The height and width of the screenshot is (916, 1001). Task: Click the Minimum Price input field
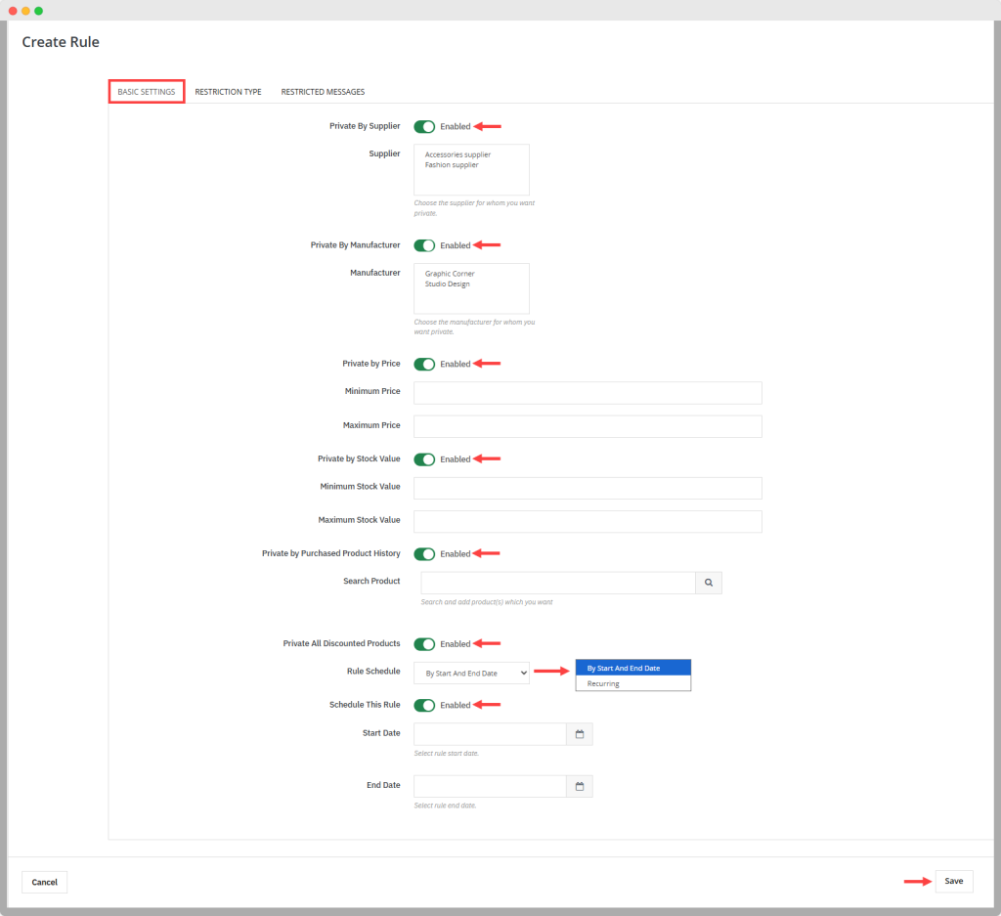click(x=588, y=393)
